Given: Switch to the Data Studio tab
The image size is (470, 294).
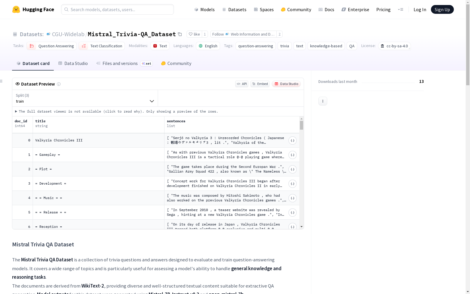Looking at the screenshot, I should tap(73, 64).
